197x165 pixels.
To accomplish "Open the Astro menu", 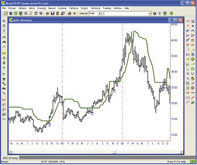I will click(x=32, y=8).
